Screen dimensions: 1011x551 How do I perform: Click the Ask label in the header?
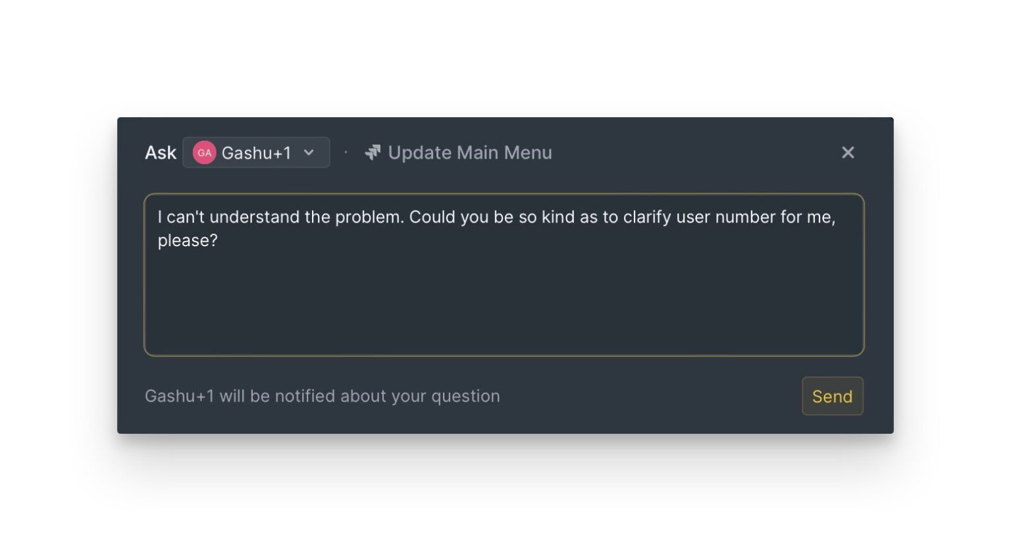(160, 152)
